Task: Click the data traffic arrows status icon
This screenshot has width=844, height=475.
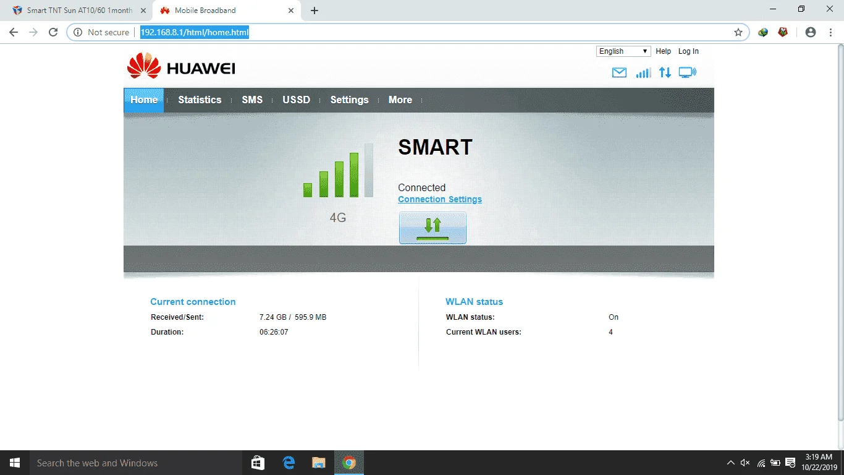Action: point(665,72)
